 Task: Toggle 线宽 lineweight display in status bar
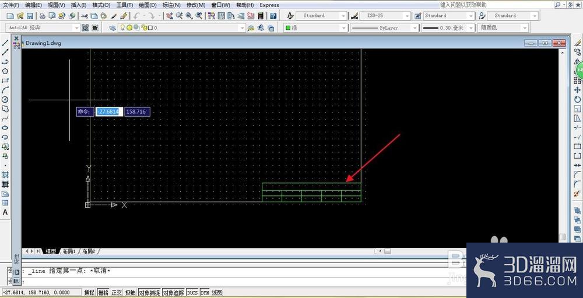217,293
